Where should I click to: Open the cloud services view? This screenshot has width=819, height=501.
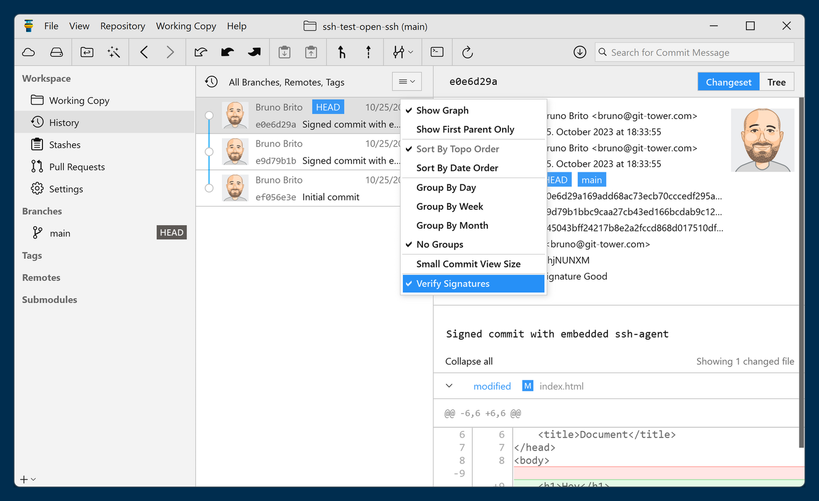29,52
